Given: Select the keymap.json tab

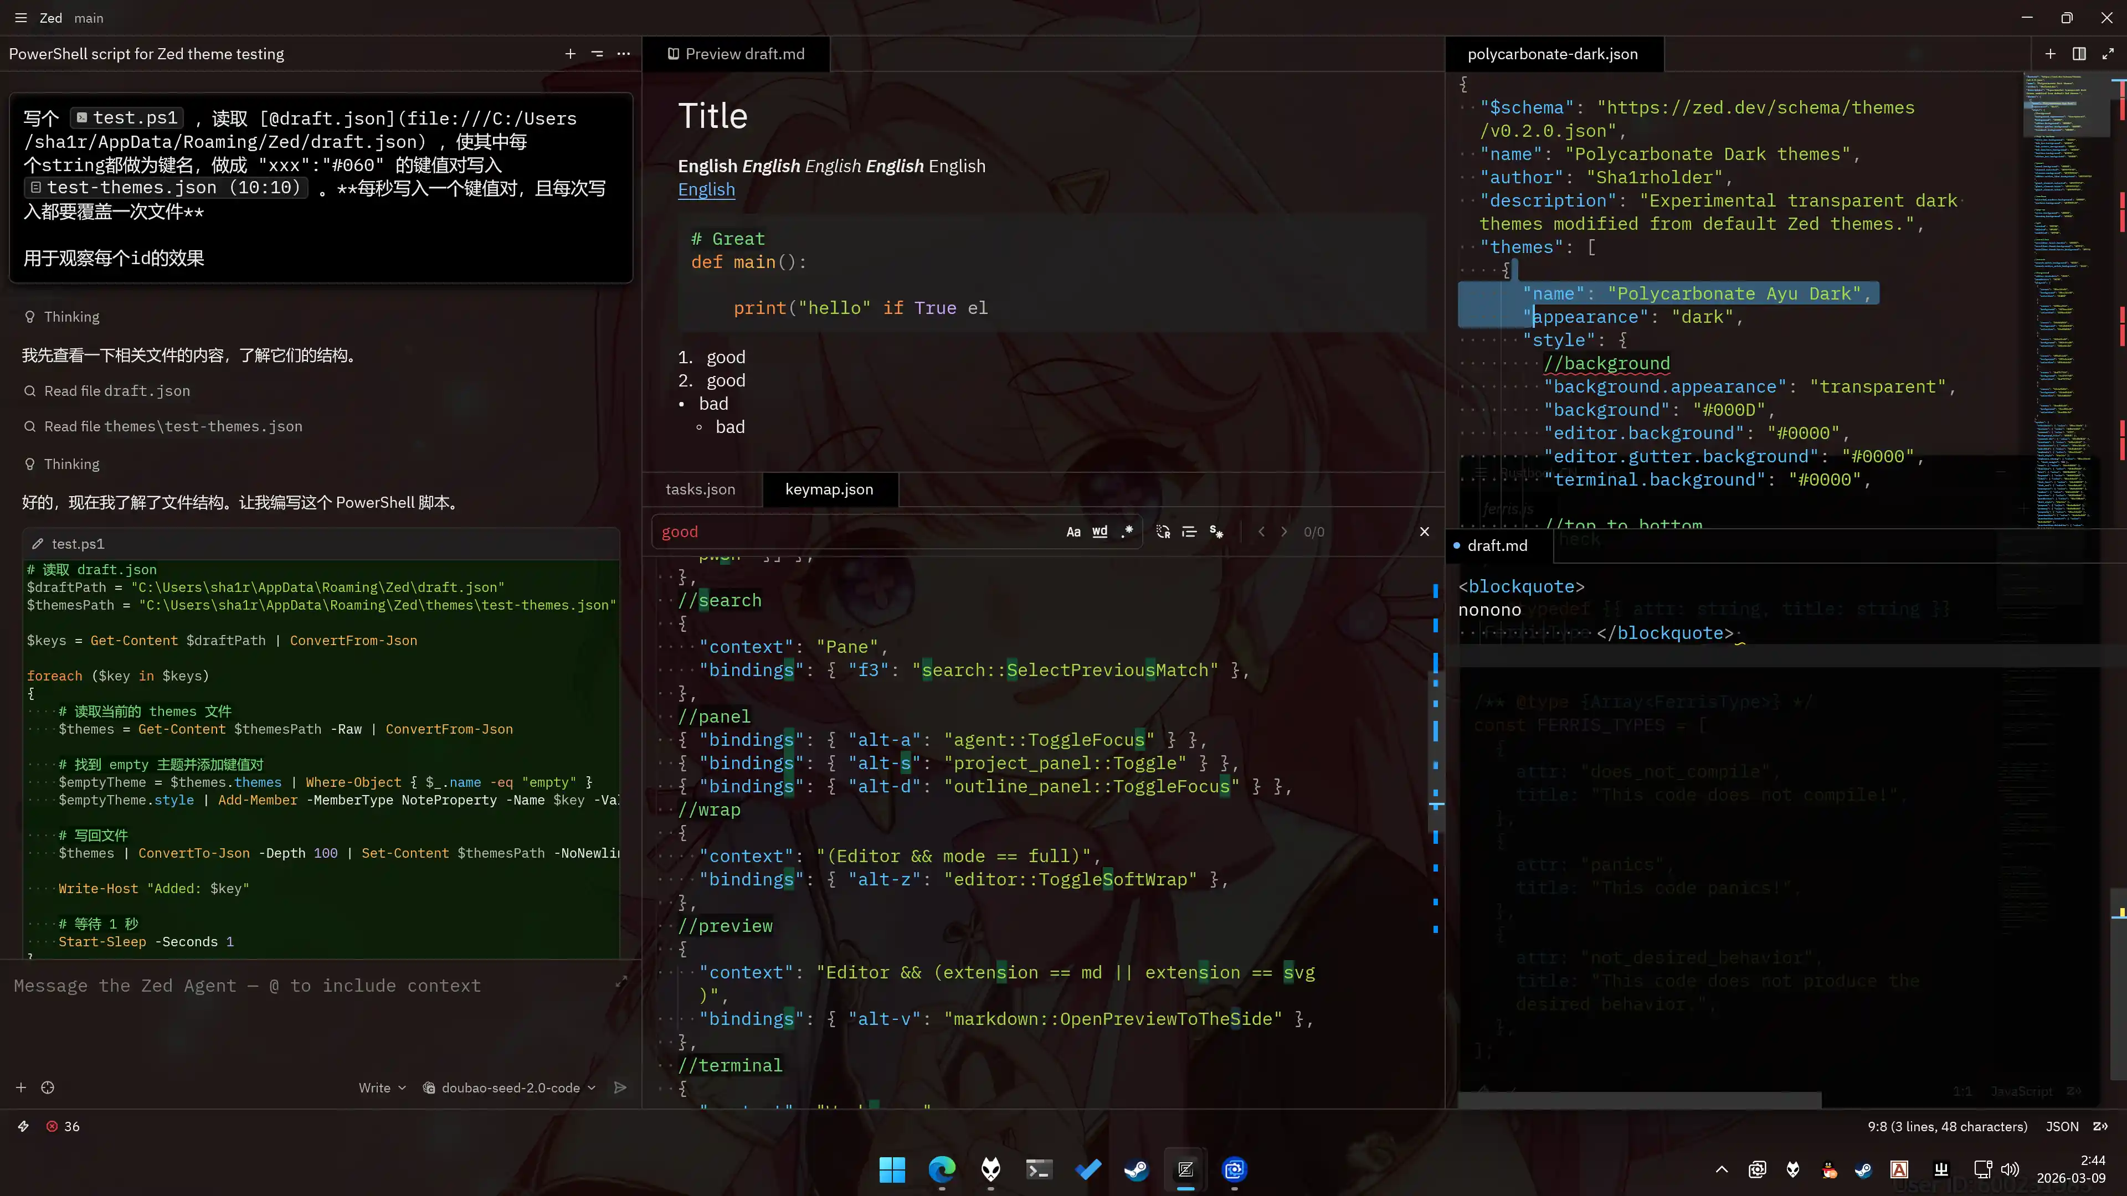Looking at the screenshot, I should [x=829, y=488].
